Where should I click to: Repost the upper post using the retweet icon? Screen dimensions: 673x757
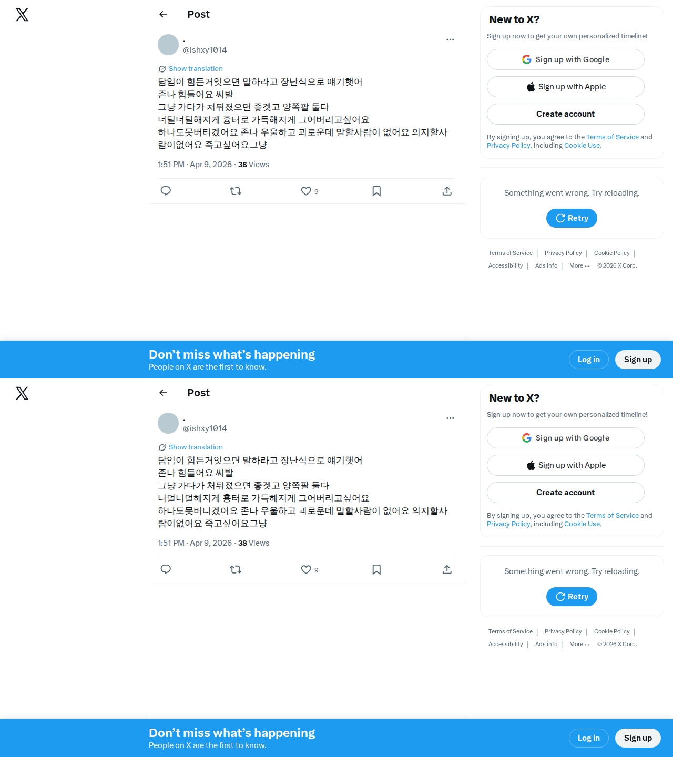236,191
